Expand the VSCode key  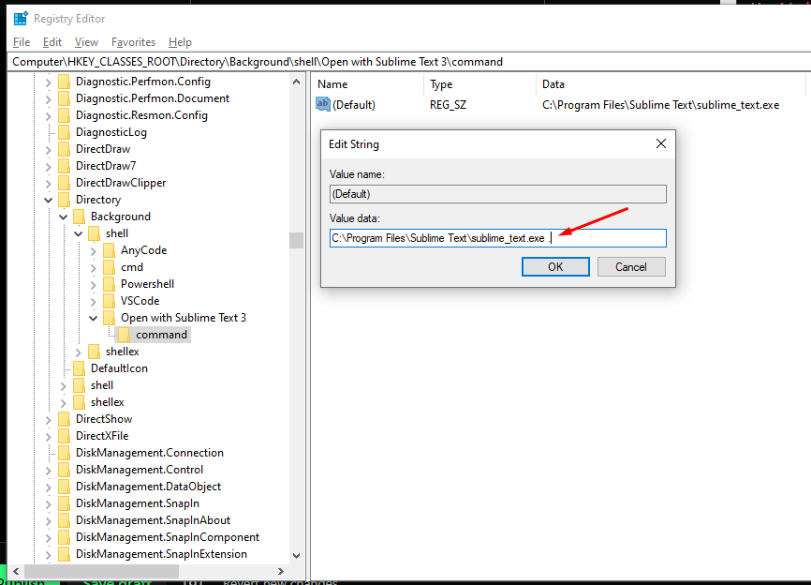[93, 301]
